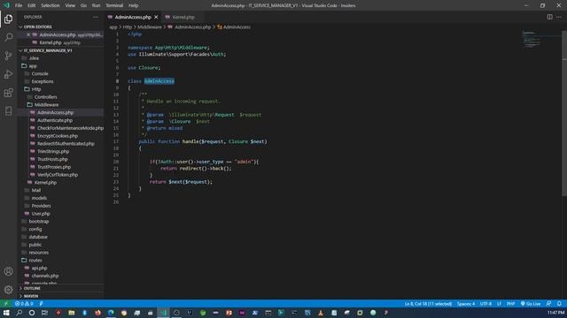Click the feedback icon in status bar
The width and height of the screenshot is (567, 318).
(x=548, y=304)
